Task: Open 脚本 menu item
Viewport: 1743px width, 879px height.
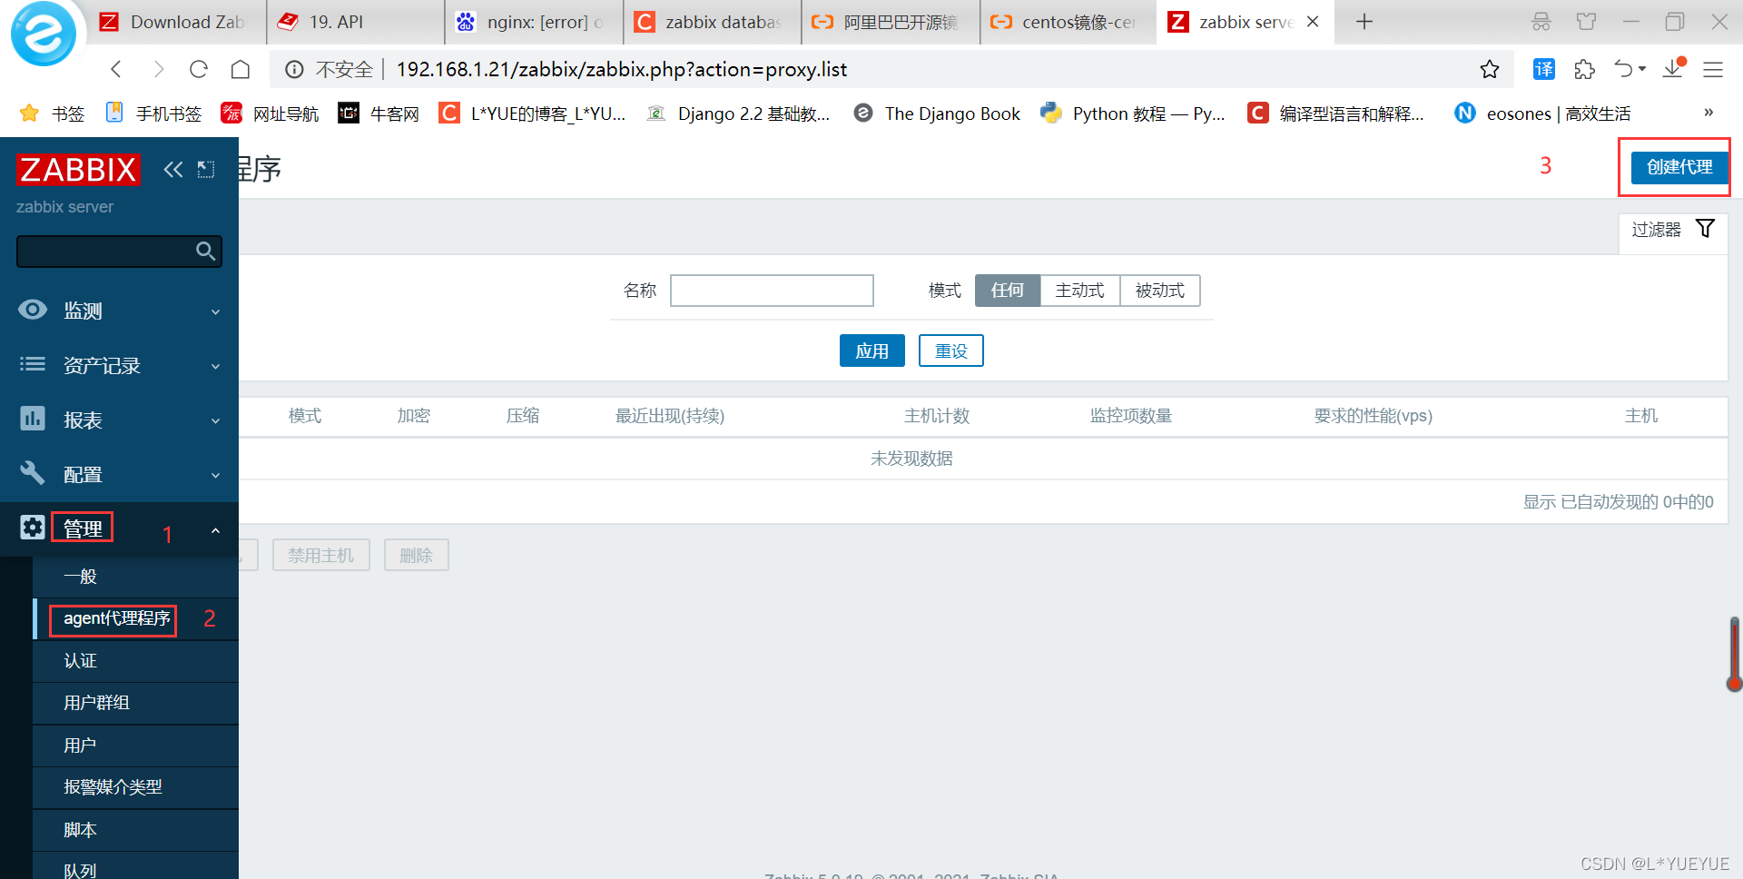Action: tap(135, 830)
